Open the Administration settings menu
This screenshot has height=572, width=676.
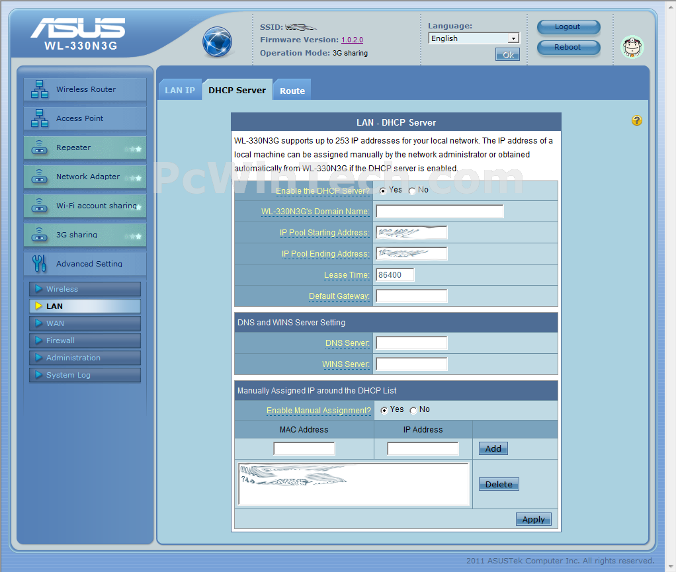click(x=85, y=358)
